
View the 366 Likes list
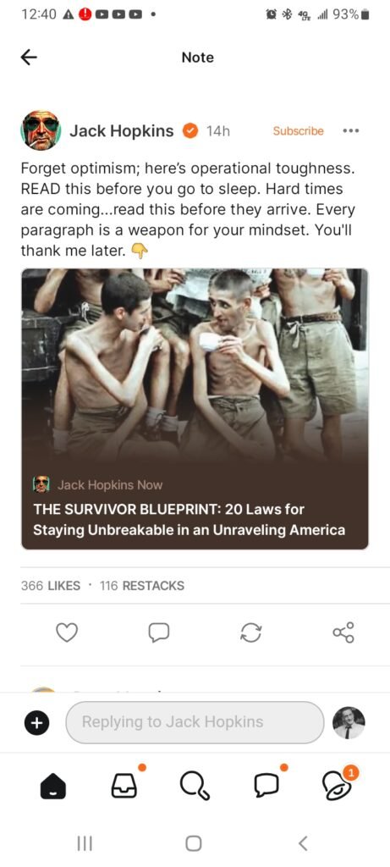pos(50,586)
